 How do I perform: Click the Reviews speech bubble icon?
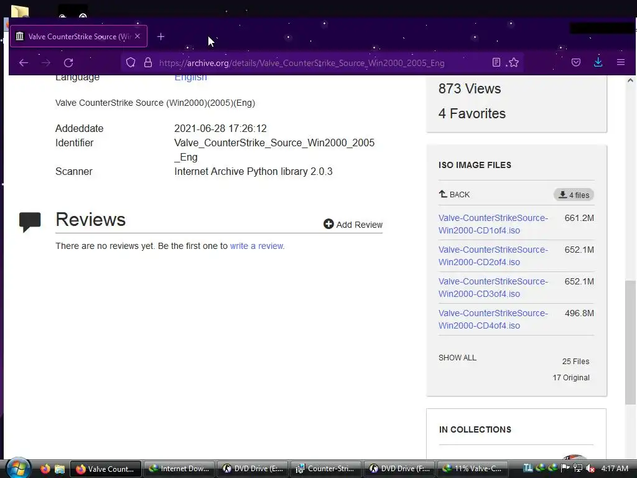[30, 222]
